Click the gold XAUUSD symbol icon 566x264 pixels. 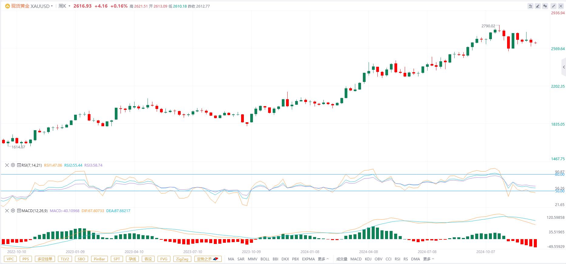(x=7, y=6)
